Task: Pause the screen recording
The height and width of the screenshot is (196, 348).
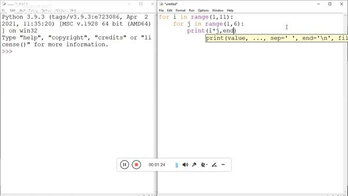Action: coord(125,164)
